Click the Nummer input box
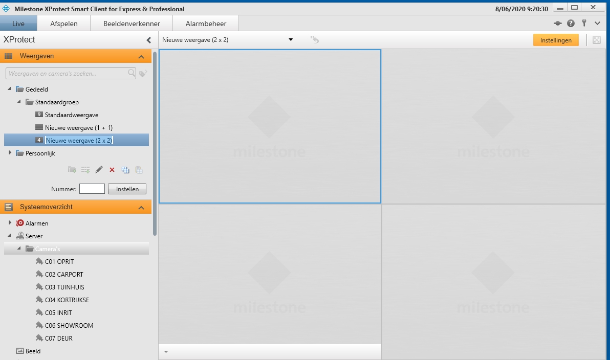The width and height of the screenshot is (610, 360). pos(92,189)
